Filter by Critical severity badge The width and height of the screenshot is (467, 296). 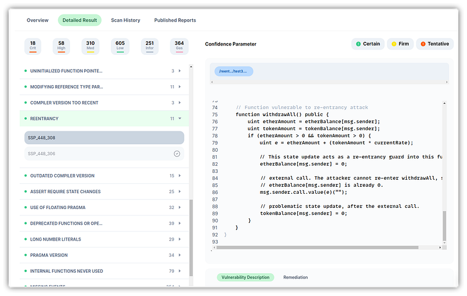tap(33, 46)
